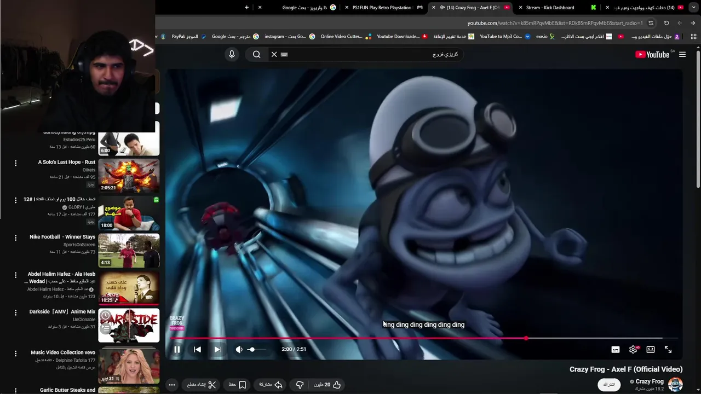Dislike the Crazy Frog video
The image size is (701, 394).
pos(300,385)
